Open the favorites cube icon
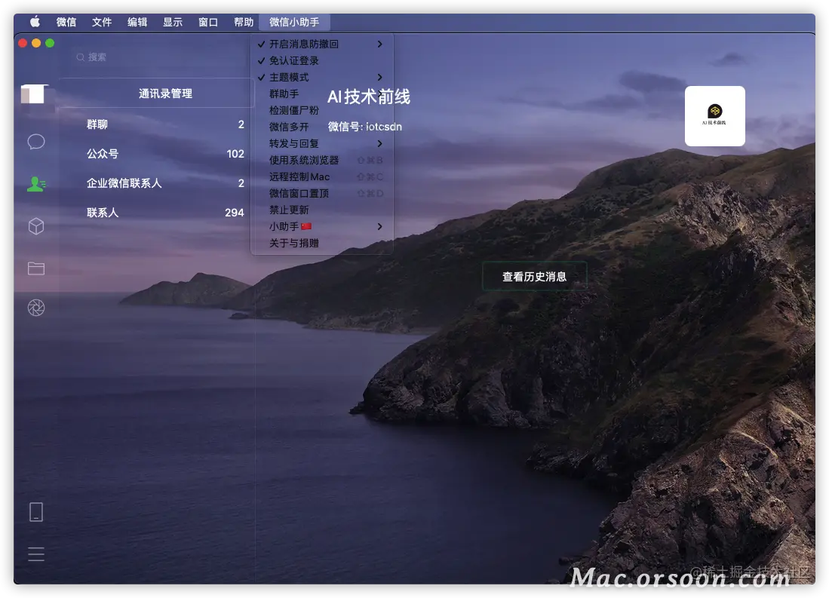Viewport: 829px width, 598px height. pos(36,226)
